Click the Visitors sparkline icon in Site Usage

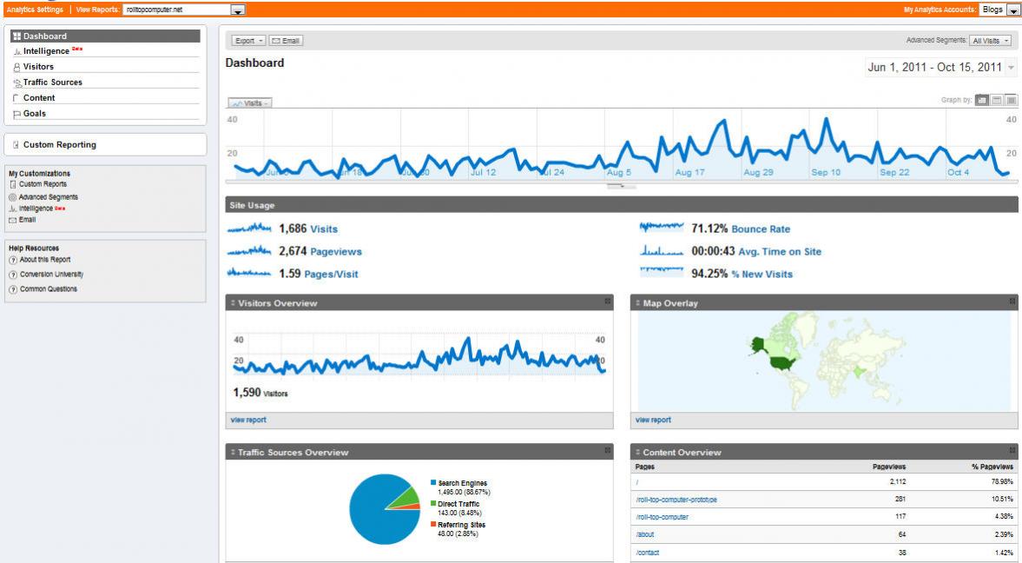(249, 229)
